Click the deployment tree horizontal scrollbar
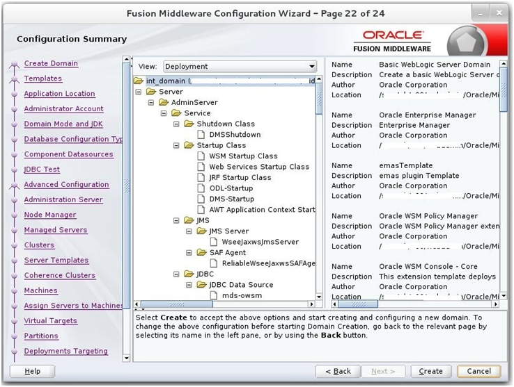Image resolution: width=514 pixels, height=387 pixels. tap(176, 304)
